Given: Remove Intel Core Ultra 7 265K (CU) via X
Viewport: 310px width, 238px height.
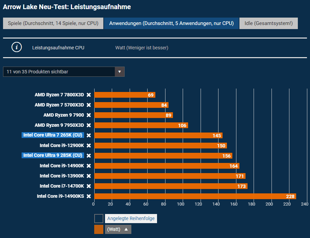Looking at the screenshot, I should (x=89, y=135).
